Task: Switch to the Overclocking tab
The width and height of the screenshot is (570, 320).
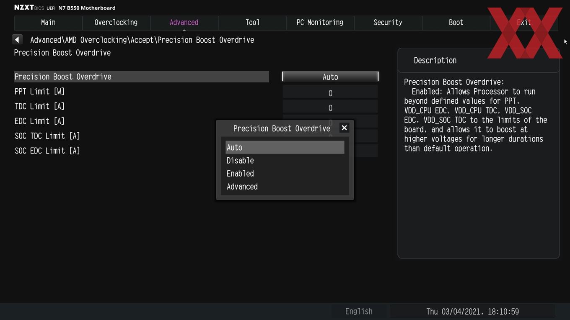Action: (116, 23)
